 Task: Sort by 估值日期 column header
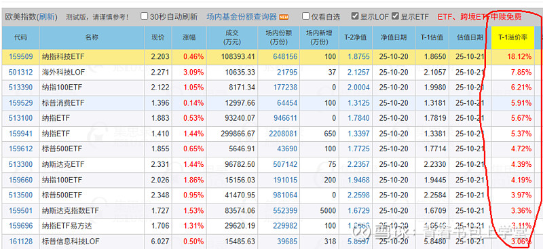470,37
